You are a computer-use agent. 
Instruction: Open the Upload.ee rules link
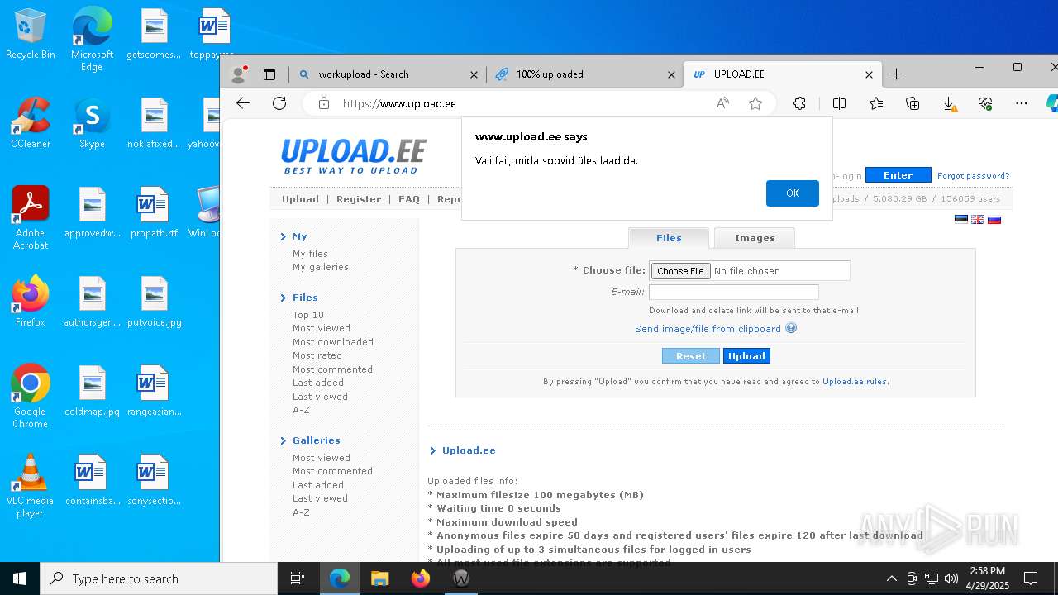[x=855, y=382]
